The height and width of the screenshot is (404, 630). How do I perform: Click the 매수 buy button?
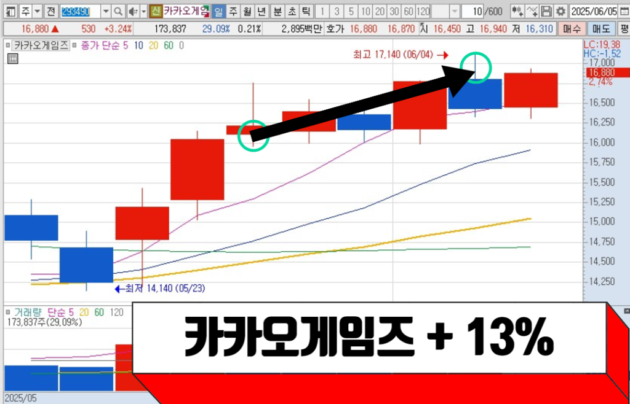point(572,29)
